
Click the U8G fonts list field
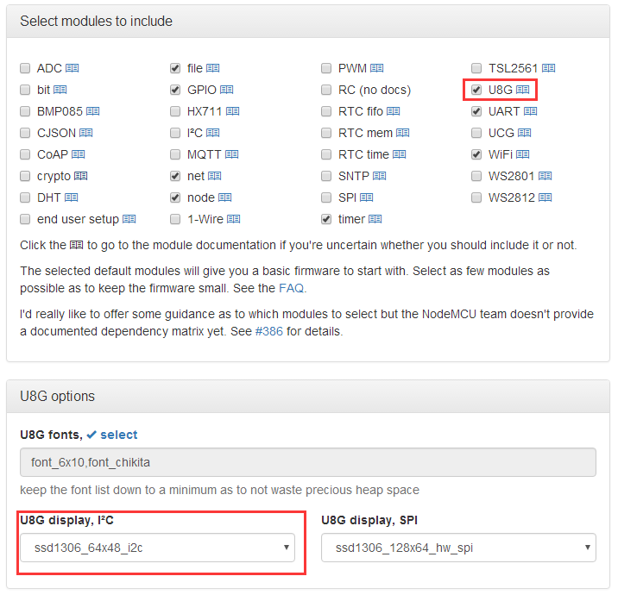308,462
